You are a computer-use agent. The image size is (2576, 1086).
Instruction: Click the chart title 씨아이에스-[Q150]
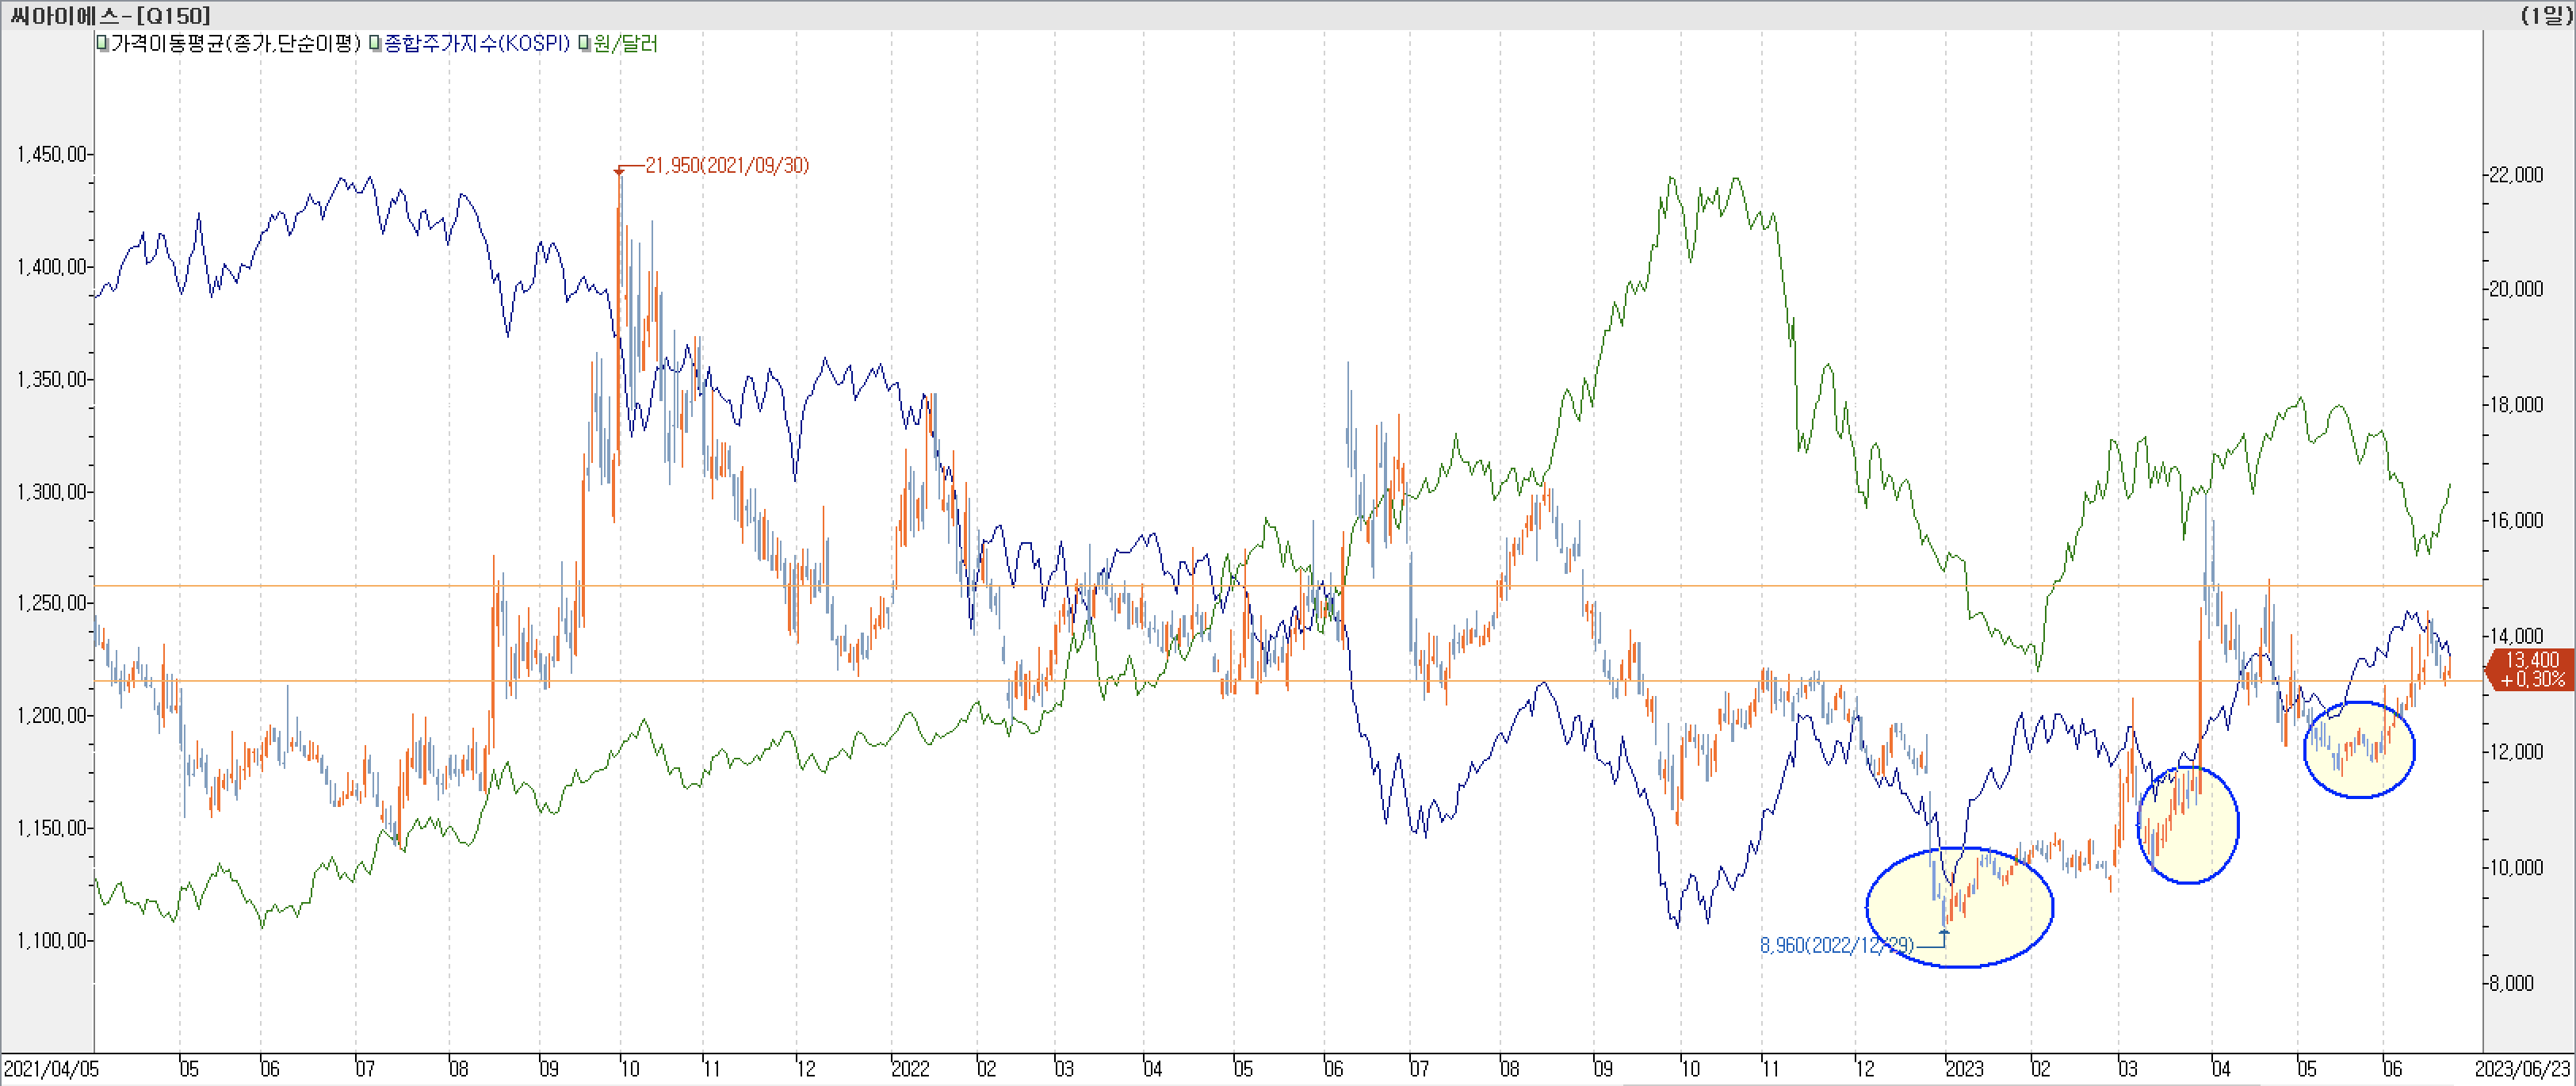click(110, 15)
